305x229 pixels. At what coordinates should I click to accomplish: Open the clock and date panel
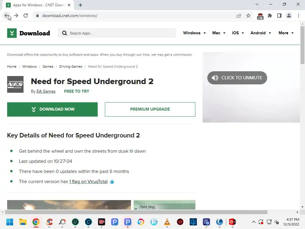coord(291,222)
